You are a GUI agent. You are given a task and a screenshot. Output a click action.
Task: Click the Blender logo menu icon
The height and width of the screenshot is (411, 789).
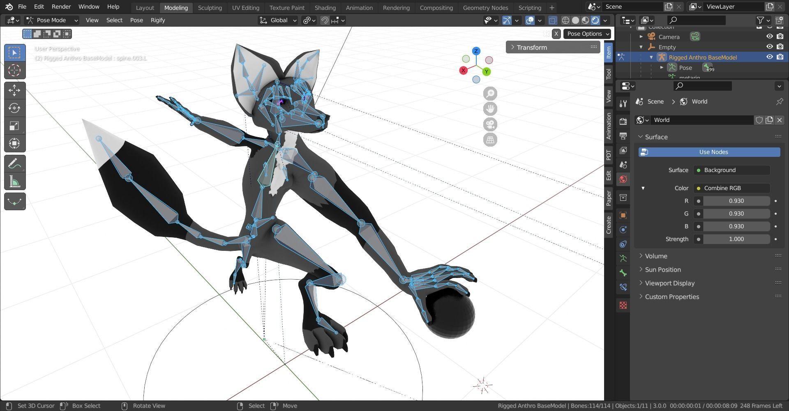[x=9, y=7]
